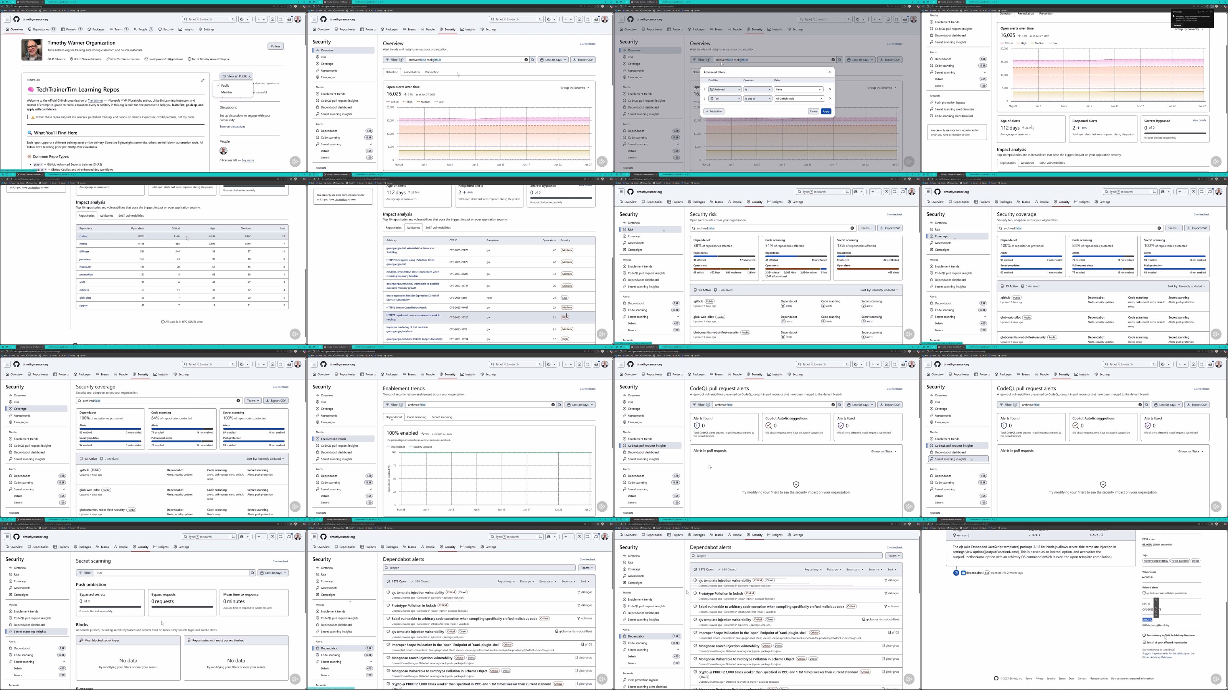Click the Timothy Warner Organization profile photo
This screenshot has width=1228, height=690.
[x=32, y=50]
